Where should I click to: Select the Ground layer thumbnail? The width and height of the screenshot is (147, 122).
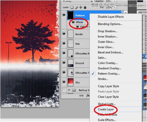point(70,63)
